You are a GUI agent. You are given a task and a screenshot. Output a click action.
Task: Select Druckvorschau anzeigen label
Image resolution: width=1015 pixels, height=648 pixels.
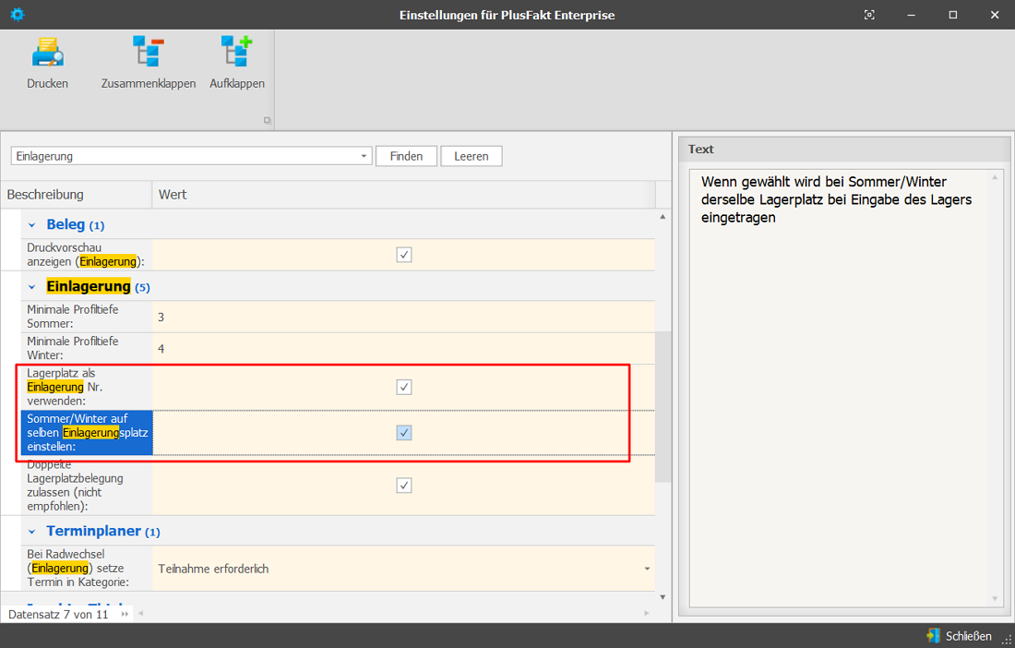pos(86,255)
